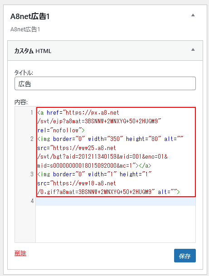The width and height of the screenshot is (209, 276).
Task: Click code line 3 img width="1" tag
Action: [94, 174]
